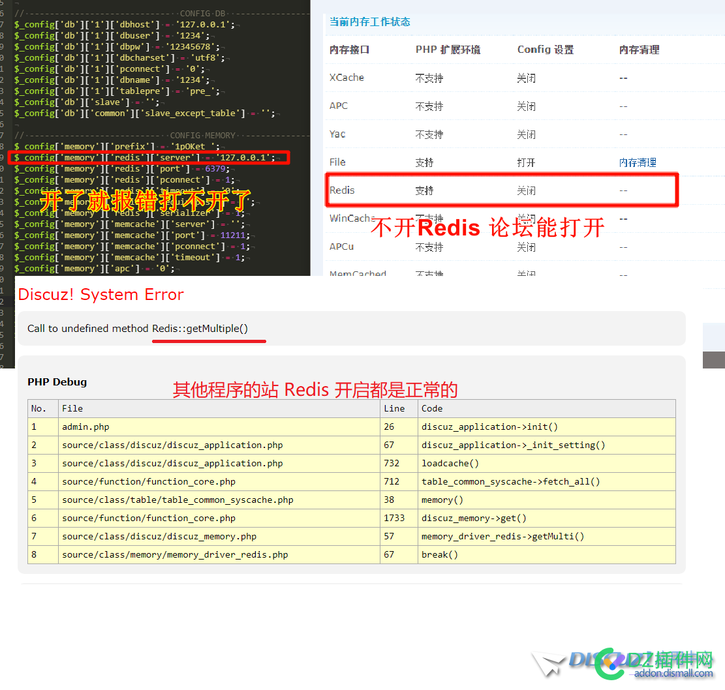Screen dimensions: 725x690
Task: Click the 内存清理 column header
Action: [640, 50]
